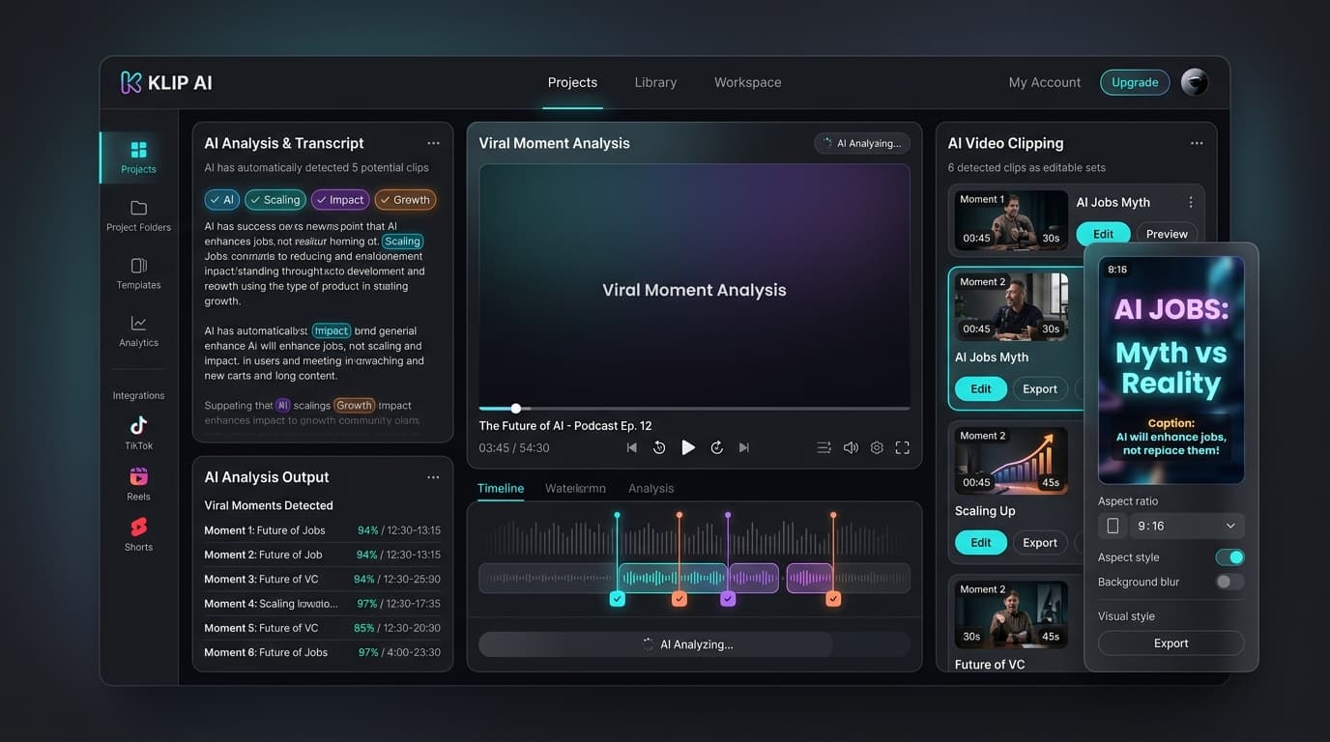Click Export in the Scaling Up card
This screenshot has width=1330, height=742.
tap(1040, 543)
